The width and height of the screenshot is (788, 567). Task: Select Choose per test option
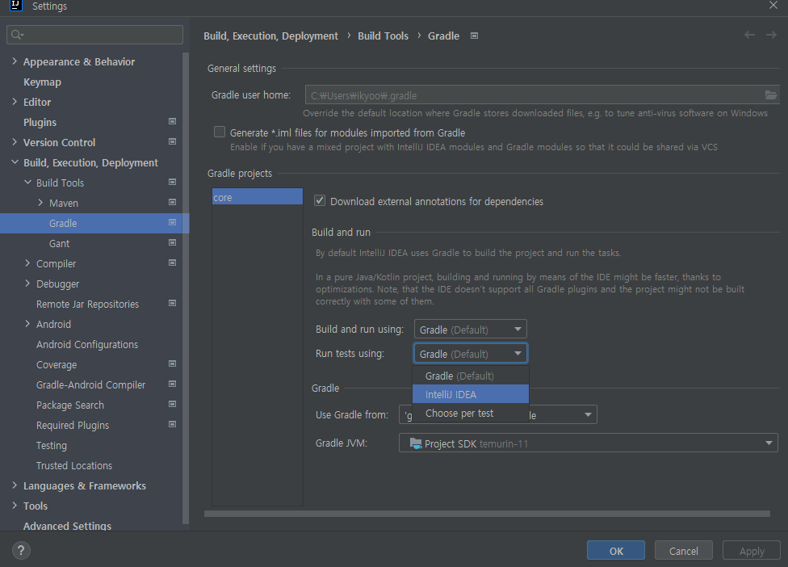[x=471, y=414]
